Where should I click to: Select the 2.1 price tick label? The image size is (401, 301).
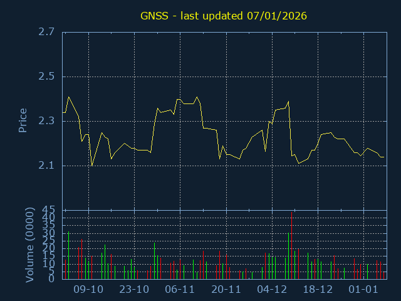point(46,166)
